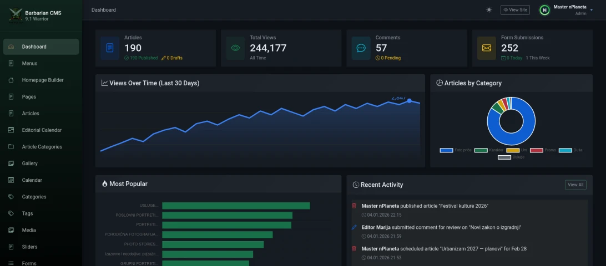Click View All in Recent Activity
The image size is (606, 266).
pyautogui.click(x=575, y=185)
